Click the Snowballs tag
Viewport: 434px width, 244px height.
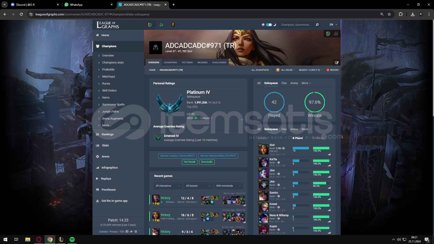pos(207,162)
